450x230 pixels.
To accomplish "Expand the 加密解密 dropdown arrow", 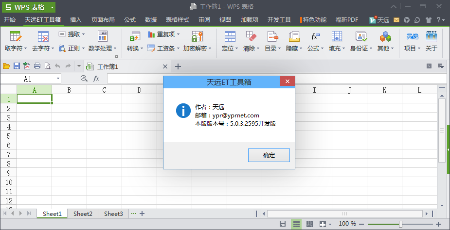I will click(210, 49).
